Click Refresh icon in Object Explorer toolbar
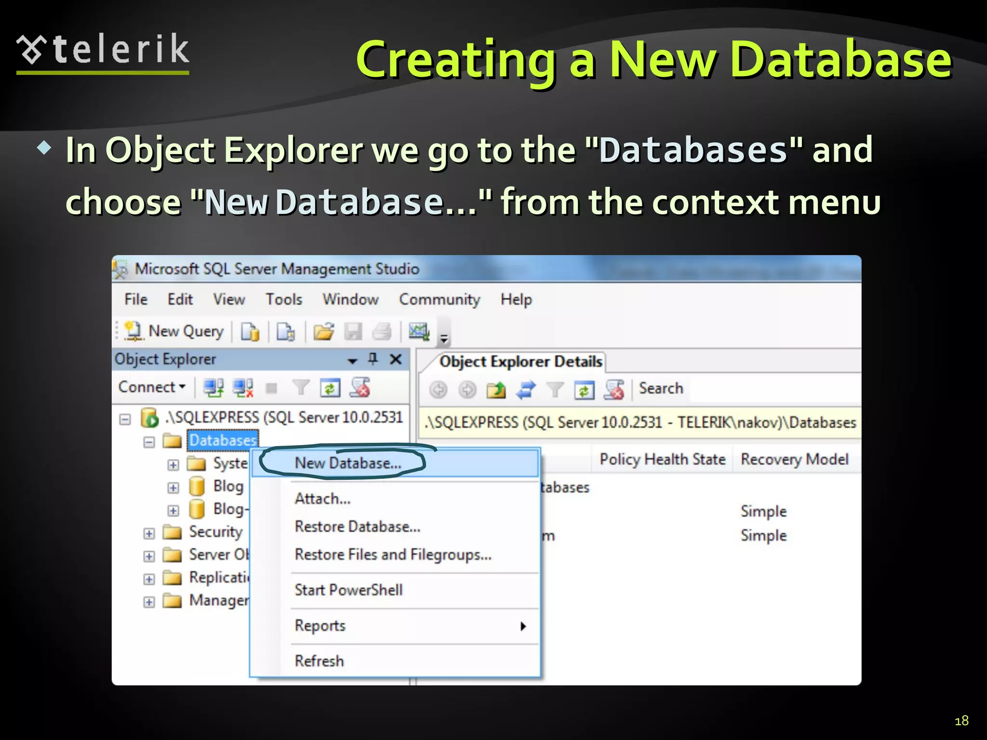987x740 pixels. tap(330, 388)
